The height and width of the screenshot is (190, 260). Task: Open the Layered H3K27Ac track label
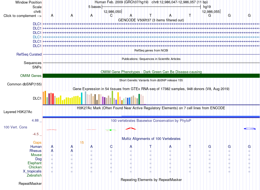pyautogui.click(x=18, y=112)
